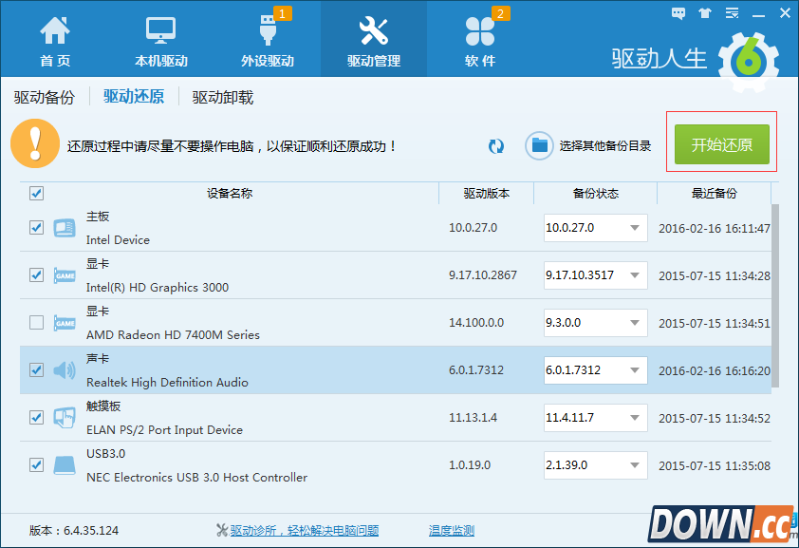This screenshot has width=799, height=548.
Task: Click the 首页 home icon
Action: point(55,32)
